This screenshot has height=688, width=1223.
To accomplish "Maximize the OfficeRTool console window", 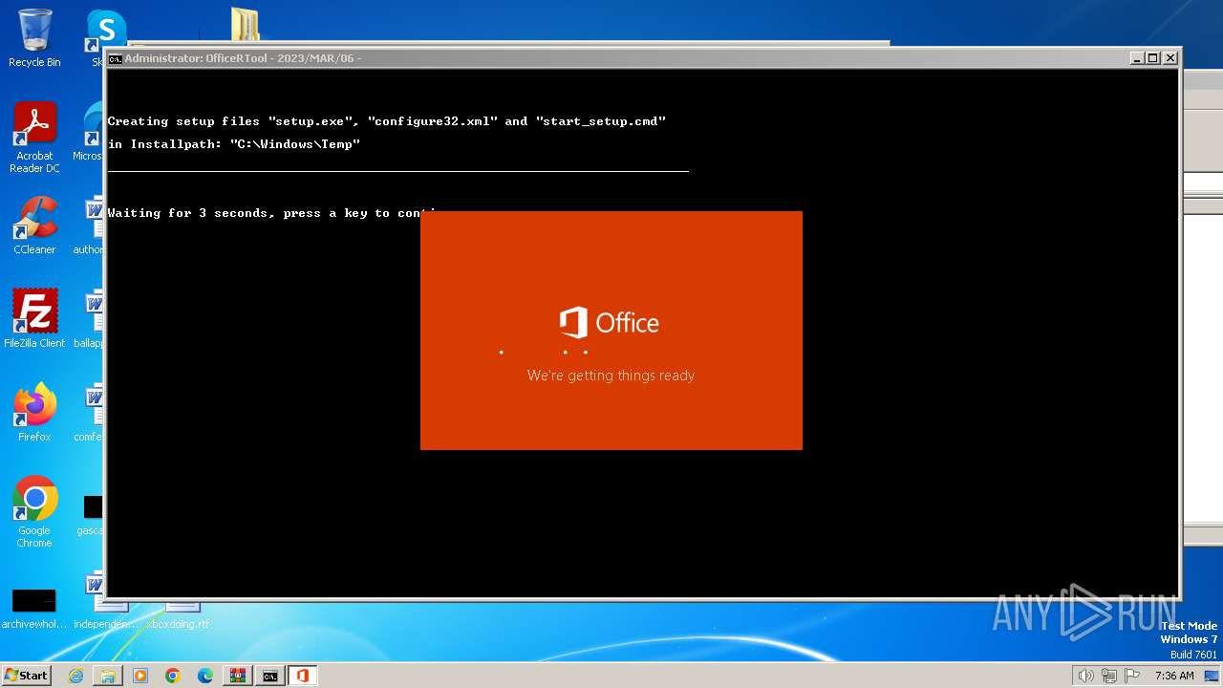I will coord(1153,58).
